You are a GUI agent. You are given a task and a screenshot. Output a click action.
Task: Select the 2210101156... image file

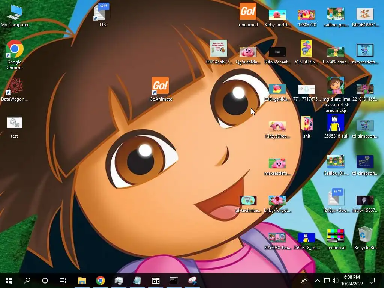pyautogui.click(x=365, y=93)
